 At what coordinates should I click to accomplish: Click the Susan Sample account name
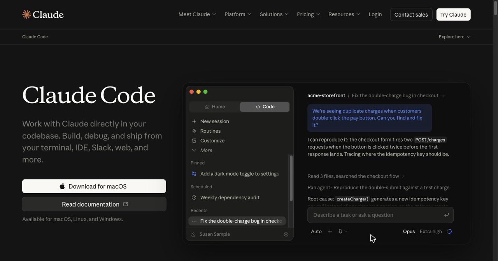215,234
